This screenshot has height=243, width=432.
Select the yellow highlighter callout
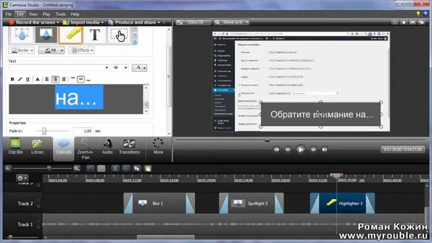click(70, 35)
